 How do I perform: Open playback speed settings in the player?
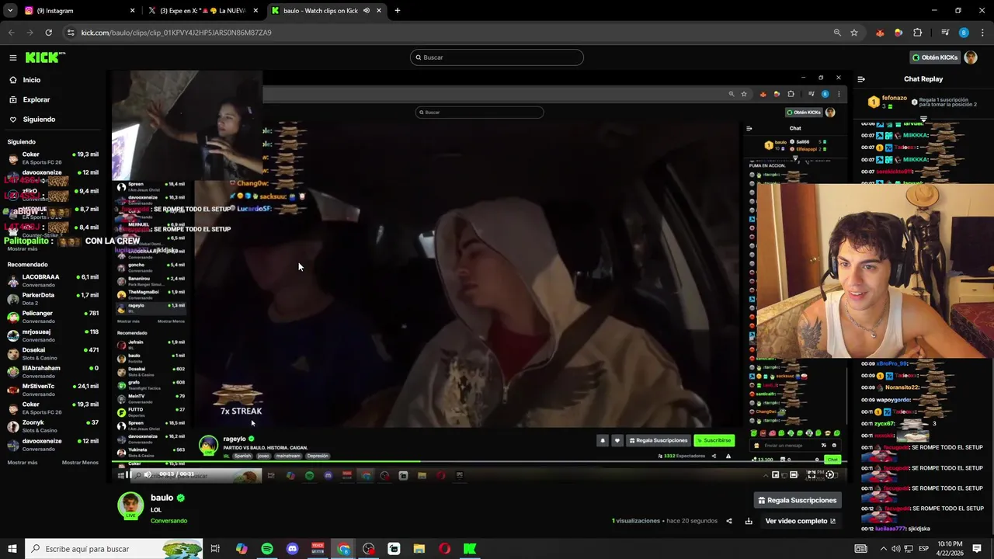tap(830, 474)
